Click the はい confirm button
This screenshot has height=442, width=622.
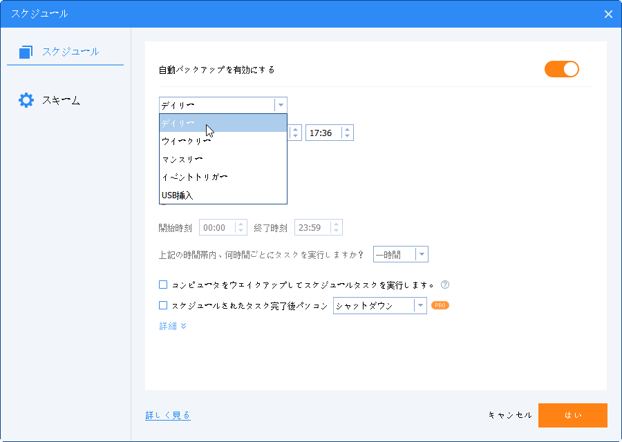[x=572, y=415]
